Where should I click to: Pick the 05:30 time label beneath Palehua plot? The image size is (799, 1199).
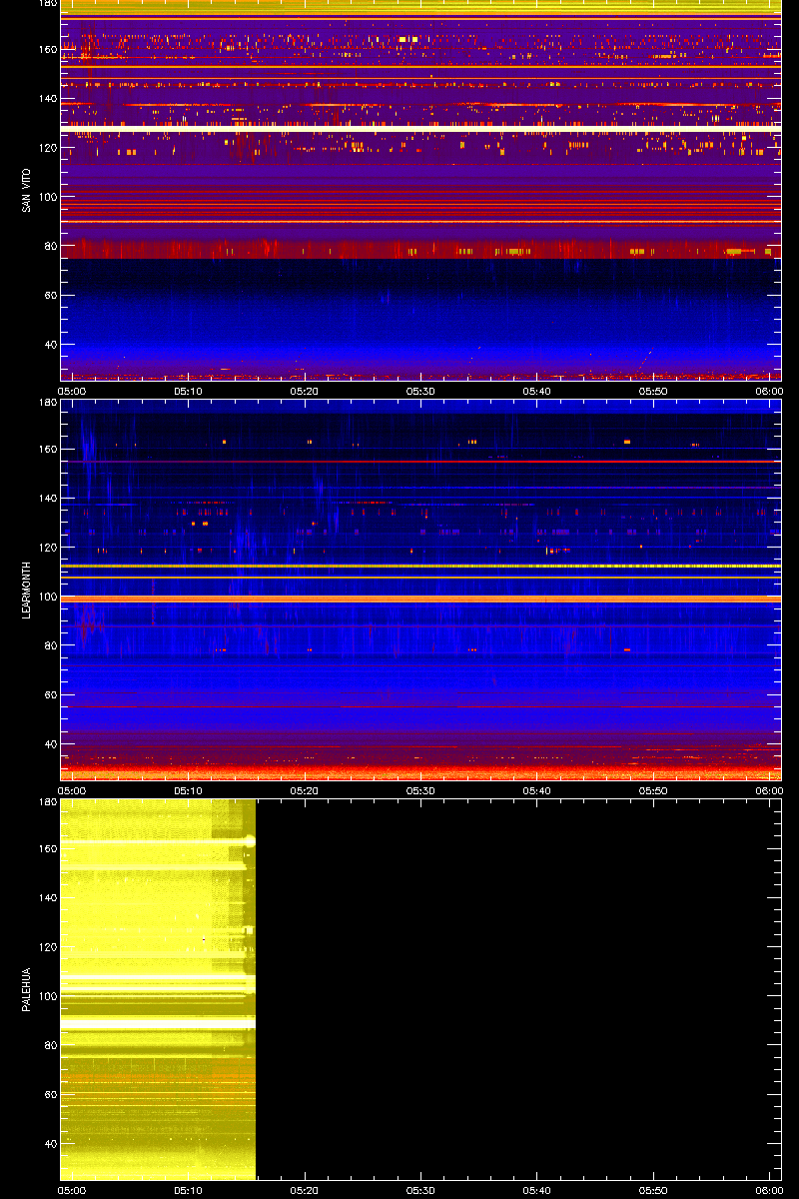(x=420, y=1190)
